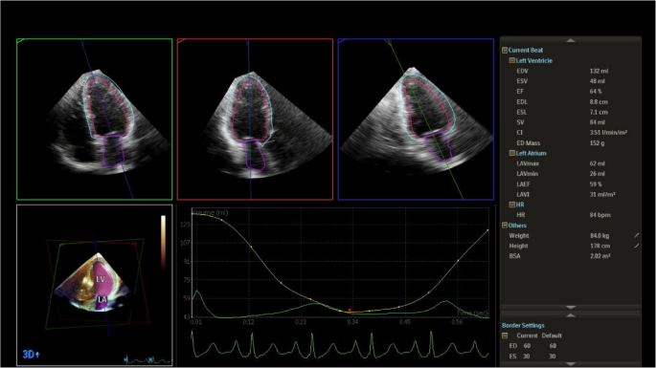This screenshot has height=368, width=656.
Task: Edit the ES current border value 30
Action: pyautogui.click(x=527, y=357)
